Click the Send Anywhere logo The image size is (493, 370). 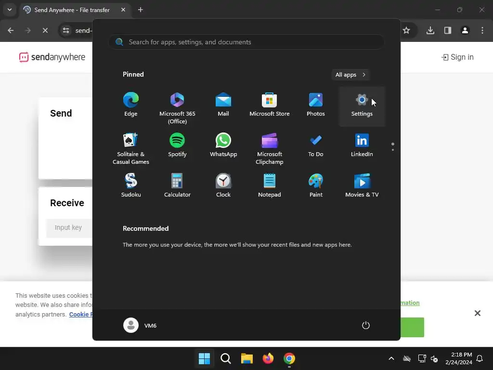[x=52, y=57]
